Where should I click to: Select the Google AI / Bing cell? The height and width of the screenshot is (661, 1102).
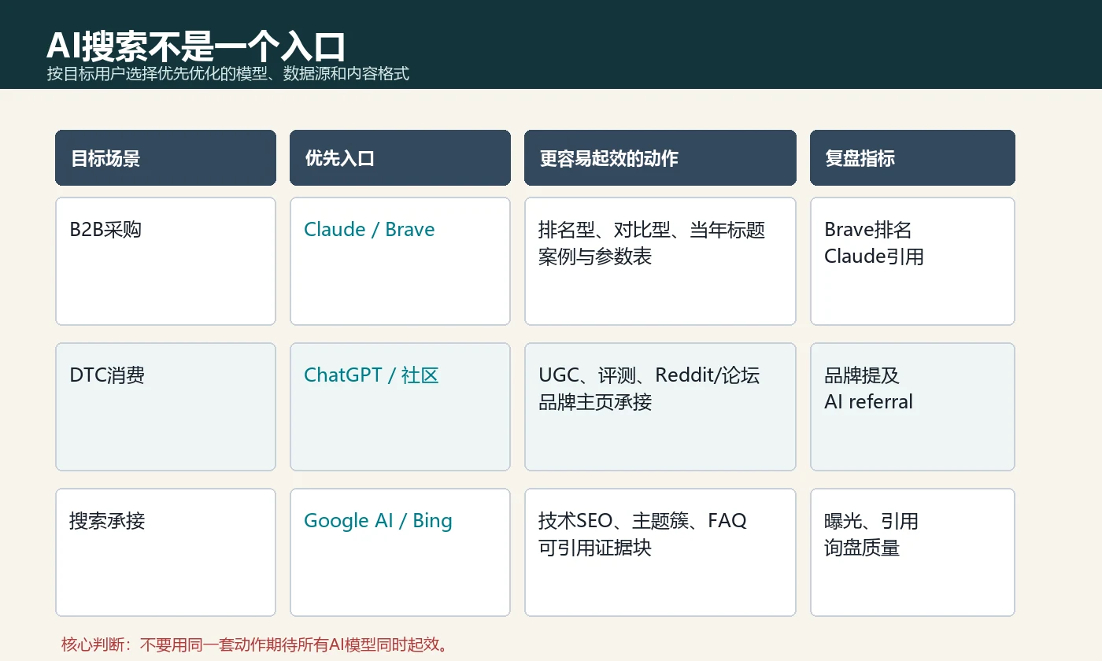point(400,552)
